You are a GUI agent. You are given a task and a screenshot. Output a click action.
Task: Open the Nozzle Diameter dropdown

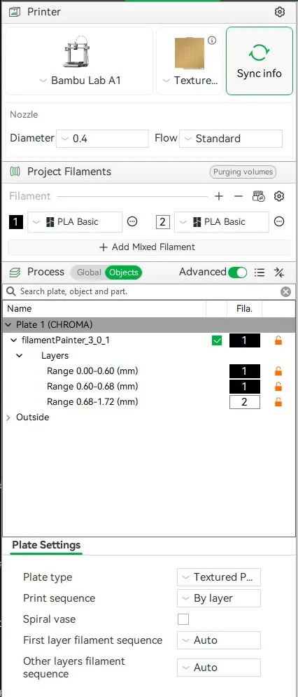[103, 139]
